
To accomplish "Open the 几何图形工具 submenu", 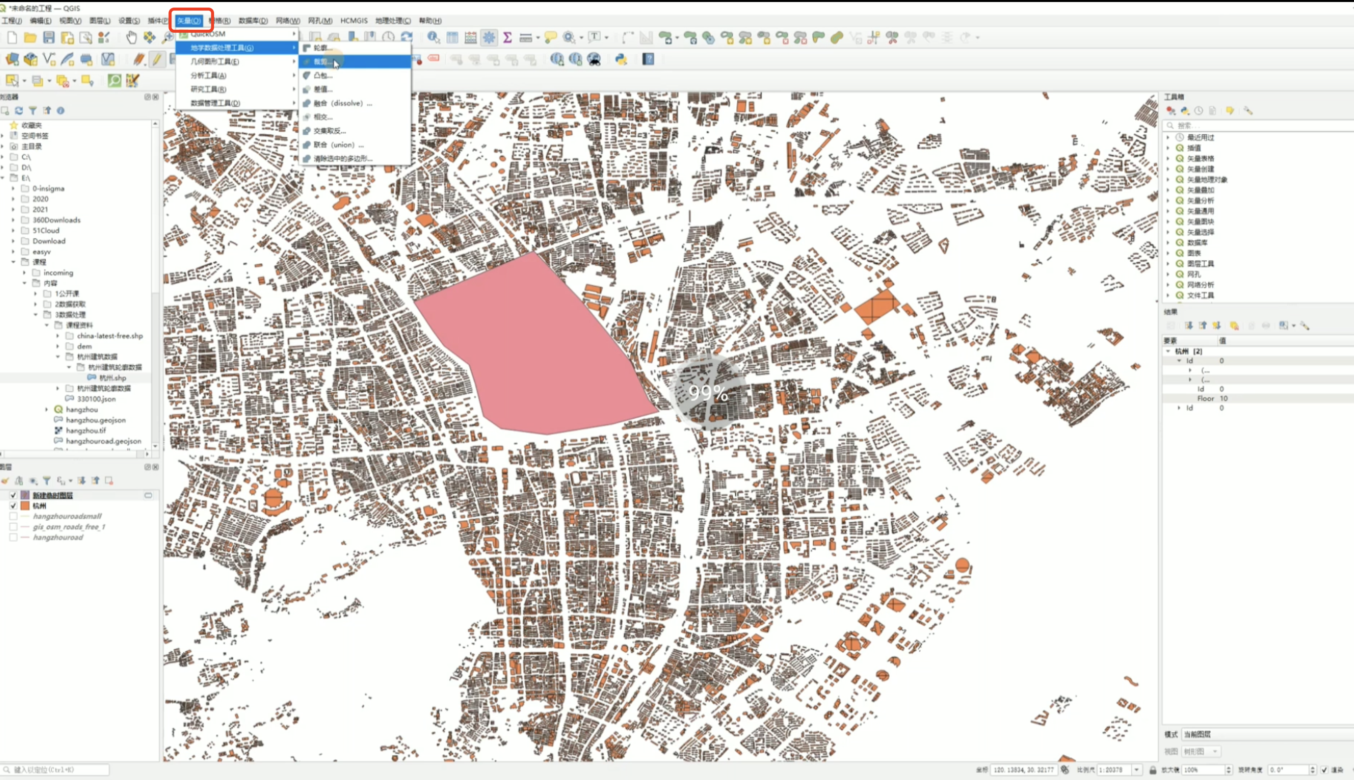I will coord(215,62).
